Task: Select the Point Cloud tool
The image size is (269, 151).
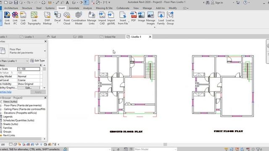Action: tap(67, 18)
